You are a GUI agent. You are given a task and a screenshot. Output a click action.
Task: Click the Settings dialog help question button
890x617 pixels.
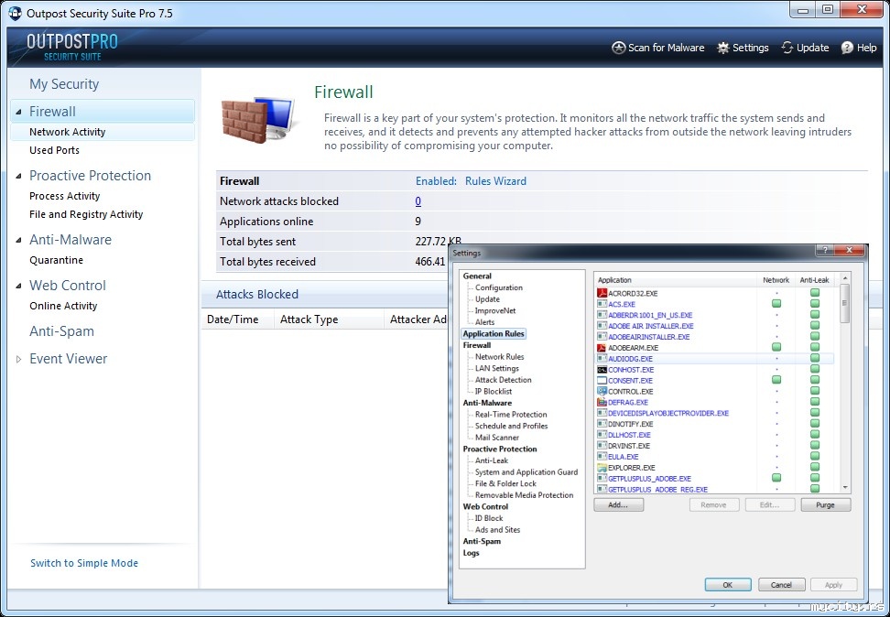(825, 250)
